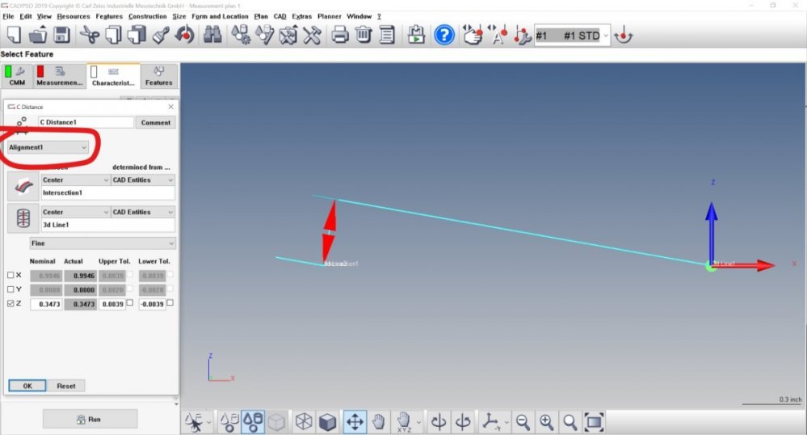Click the crossed wrench and screwdriver tools icon
Viewport: 807px width, 435px height.
[x=311, y=35]
